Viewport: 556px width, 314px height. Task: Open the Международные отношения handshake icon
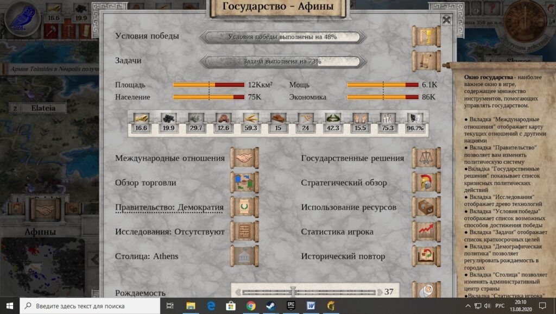244,158
